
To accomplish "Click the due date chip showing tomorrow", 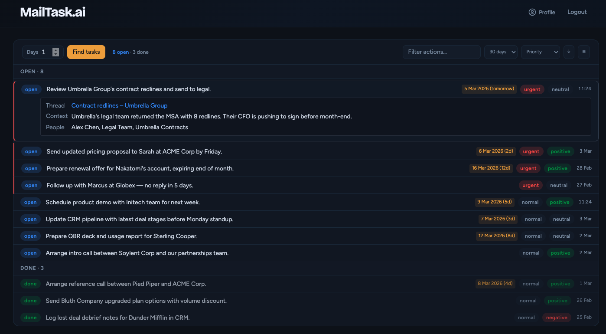I will pyautogui.click(x=489, y=88).
